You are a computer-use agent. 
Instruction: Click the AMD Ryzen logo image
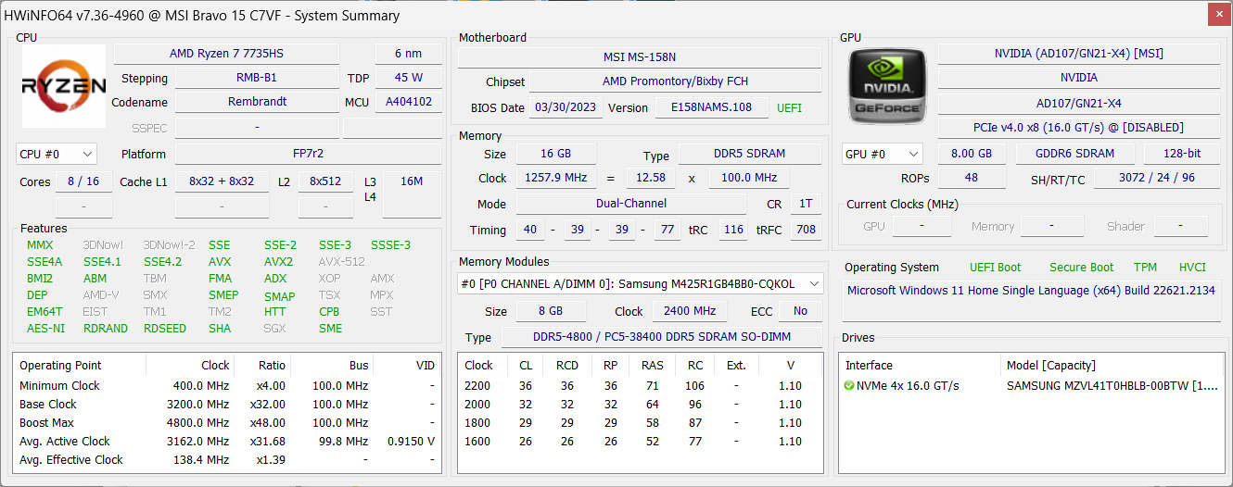(63, 86)
